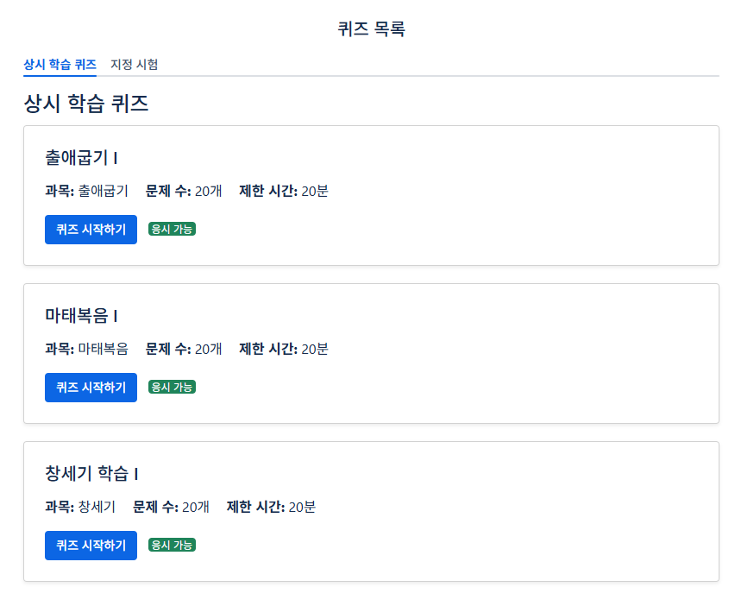Click 제한 시간 20분 on 출애굽기 I card
The image size is (735, 606).
click(283, 191)
